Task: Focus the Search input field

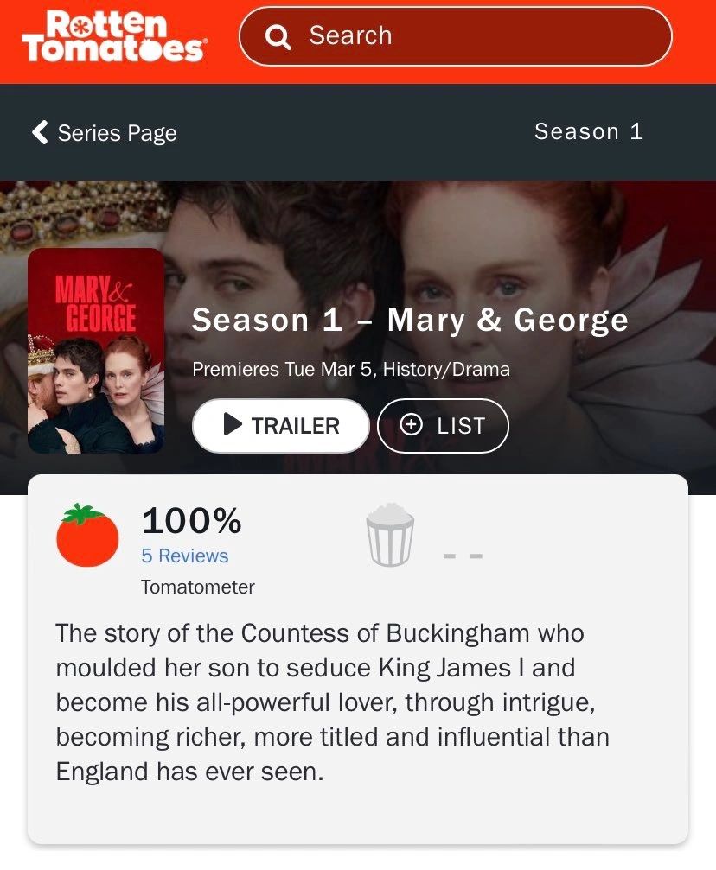Action: click(x=456, y=36)
